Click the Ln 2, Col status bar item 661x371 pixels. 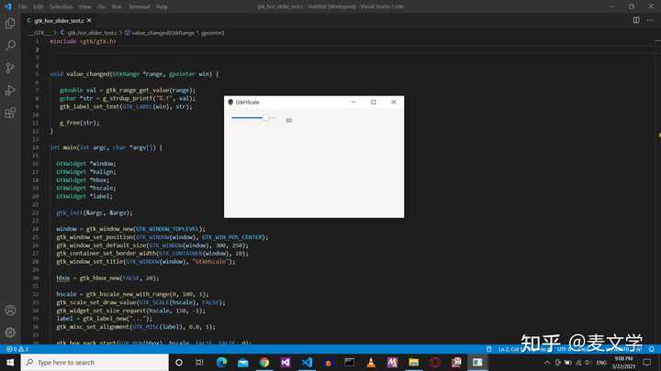[x=509, y=349]
